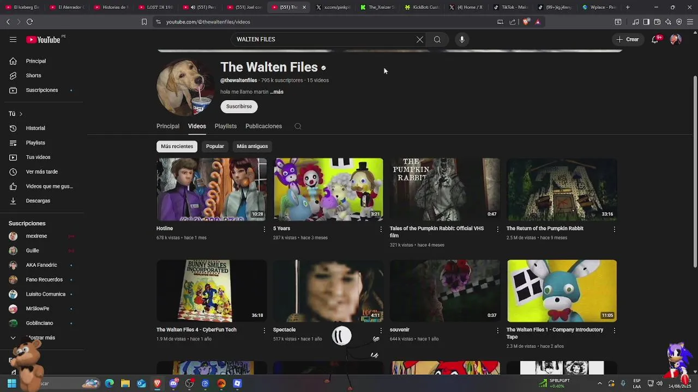Reload the page in the browser

29,22
